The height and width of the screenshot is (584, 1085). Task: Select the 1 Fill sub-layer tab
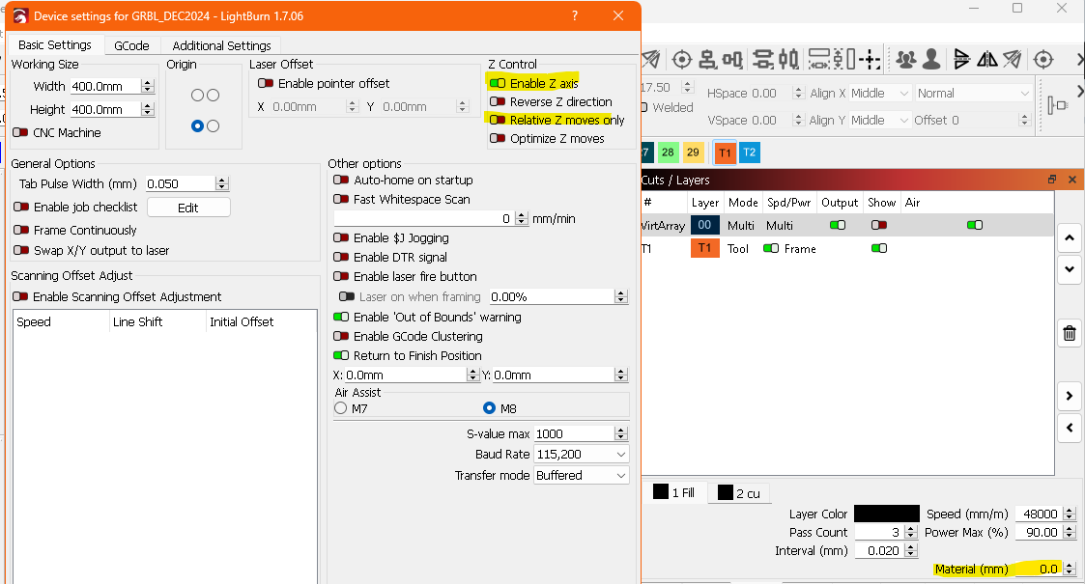(x=674, y=492)
